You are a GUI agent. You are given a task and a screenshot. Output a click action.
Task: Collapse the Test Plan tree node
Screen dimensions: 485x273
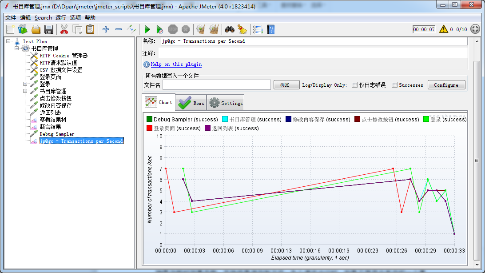coord(8,41)
